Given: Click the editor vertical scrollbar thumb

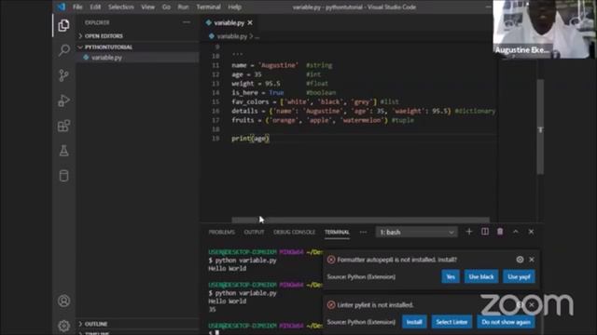Looking at the screenshot, I should pyautogui.click(x=540, y=127).
